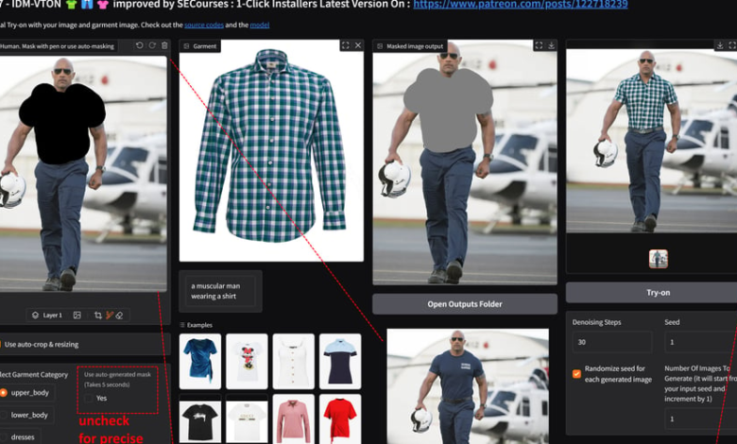This screenshot has width=737, height=444.
Task: Select the orange brush pen tool
Action: (110, 316)
